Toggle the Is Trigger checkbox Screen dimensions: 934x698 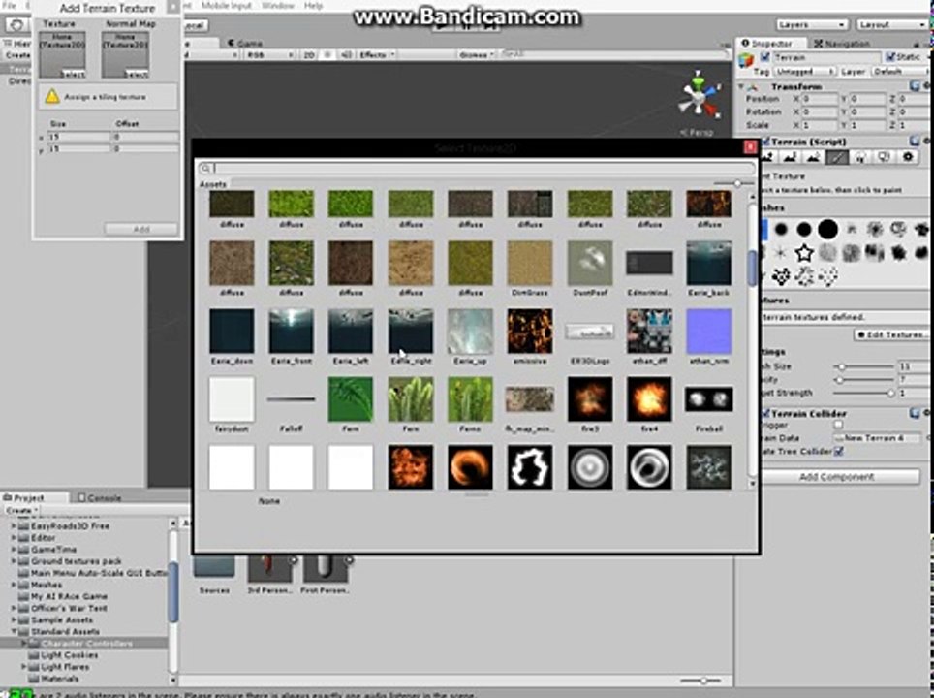point(838,425)
